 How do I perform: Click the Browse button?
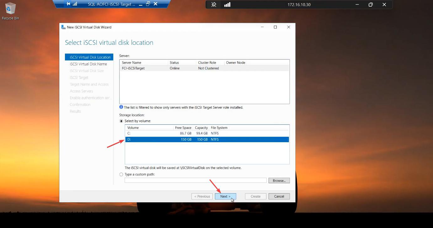pyautogui.click(x=279, y=181)
